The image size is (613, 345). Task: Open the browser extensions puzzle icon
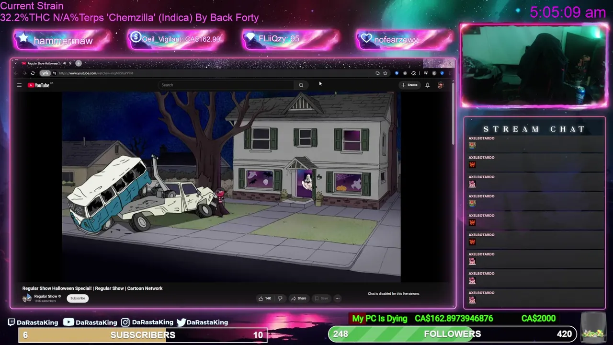click(x=413, y=73)
